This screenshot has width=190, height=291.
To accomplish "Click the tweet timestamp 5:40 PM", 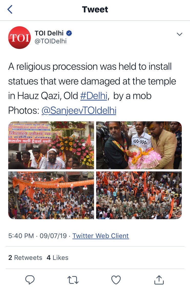I will (x=21, y=236).
